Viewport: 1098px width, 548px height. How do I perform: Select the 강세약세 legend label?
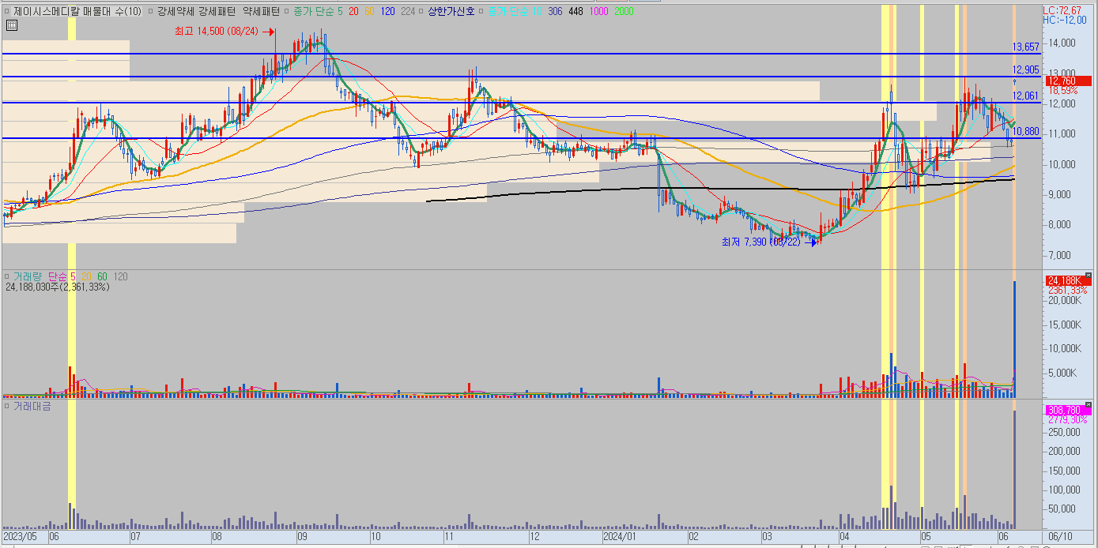coord(175,11)
